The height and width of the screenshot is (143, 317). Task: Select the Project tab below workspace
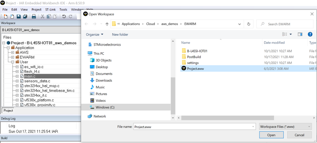(x=8, y=111)
